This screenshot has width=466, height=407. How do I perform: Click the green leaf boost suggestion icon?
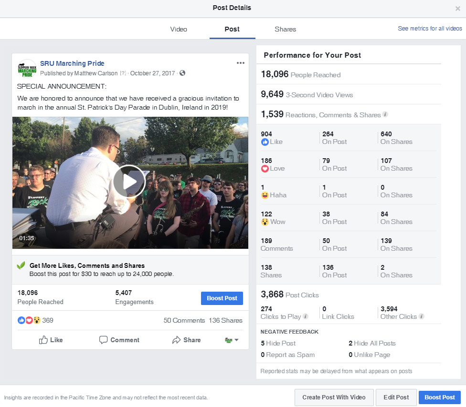[x=21, y=265]
